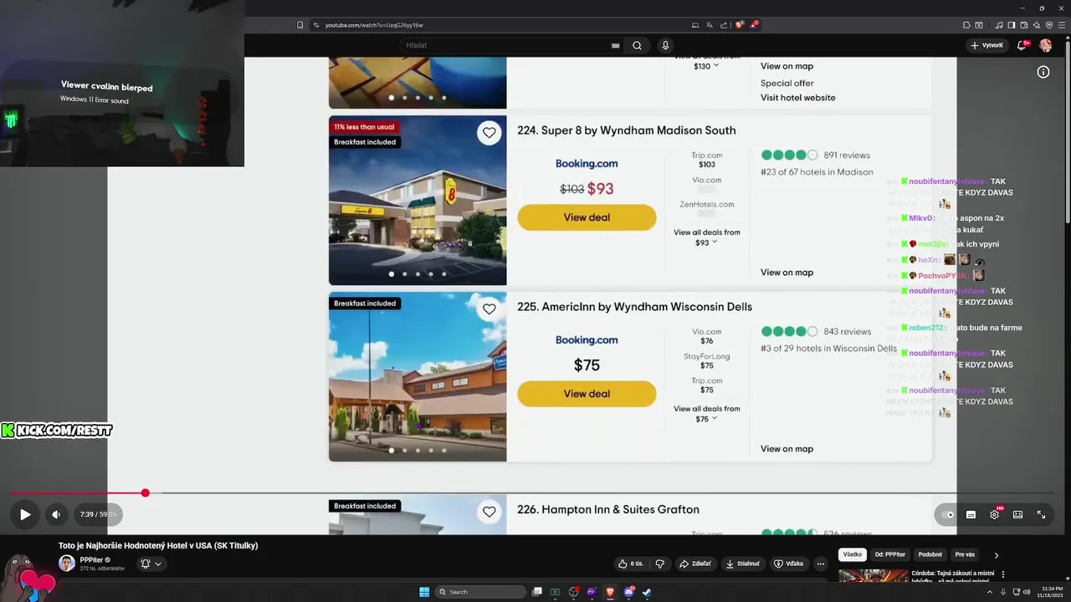Click the YouTube search magnifier button
The height and width of the screenshot is (602, 1071).
click(637, 45)
